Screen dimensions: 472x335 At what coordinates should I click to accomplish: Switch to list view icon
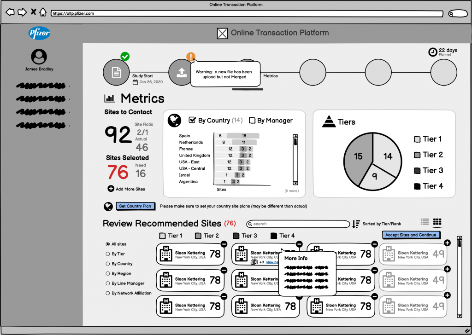tap(425, 222)
